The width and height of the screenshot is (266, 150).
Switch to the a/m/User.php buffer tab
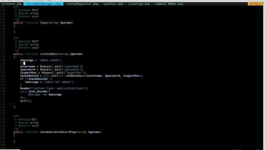click(x=113, y=4)
